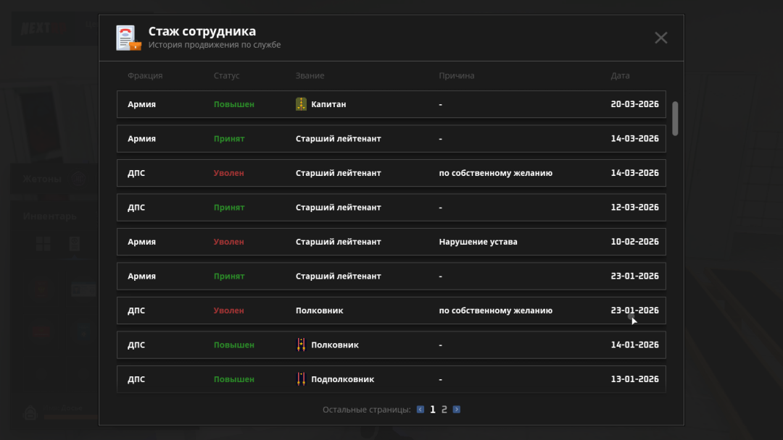Screen dimensions: 783x440
Task: Click the Остальные страницы label
Action: pos(367,410)
